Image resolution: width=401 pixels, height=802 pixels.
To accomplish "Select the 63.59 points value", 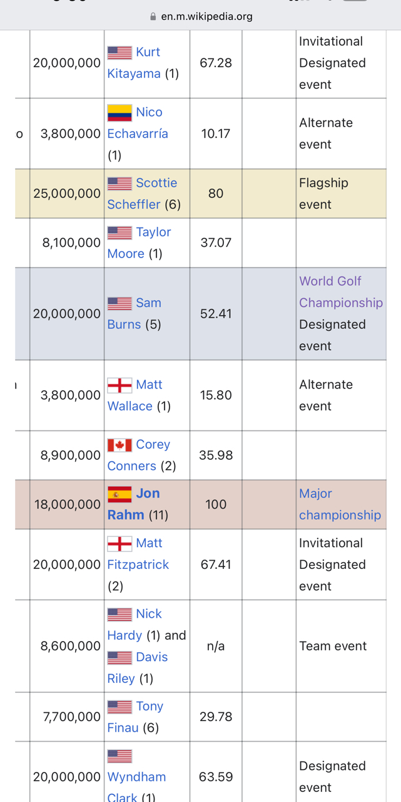I will pyautogui.click(x=216, y=777).
